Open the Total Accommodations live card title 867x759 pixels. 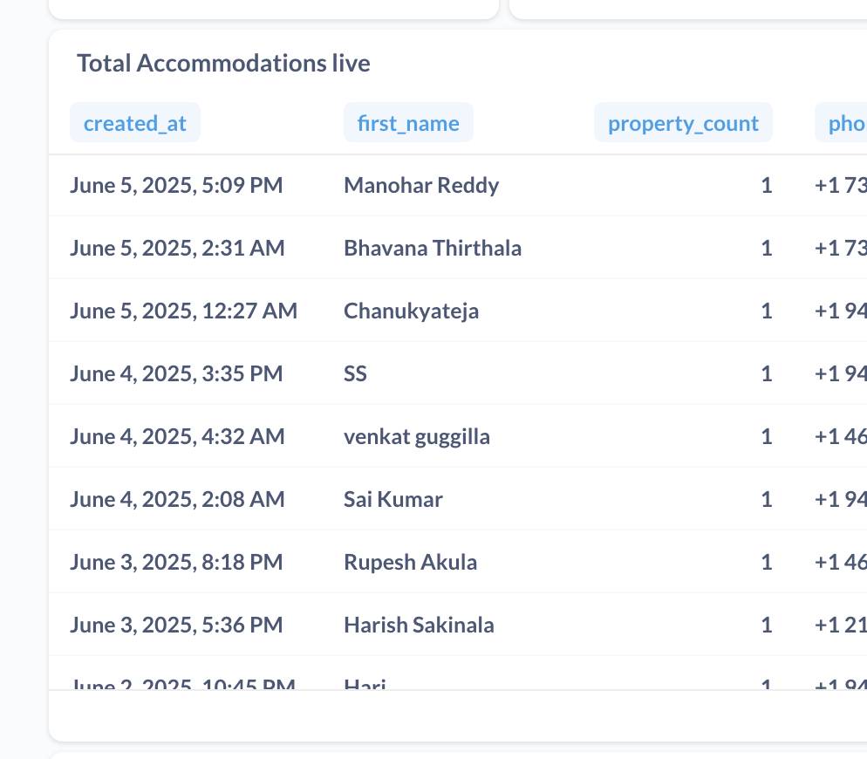(223, 64)
